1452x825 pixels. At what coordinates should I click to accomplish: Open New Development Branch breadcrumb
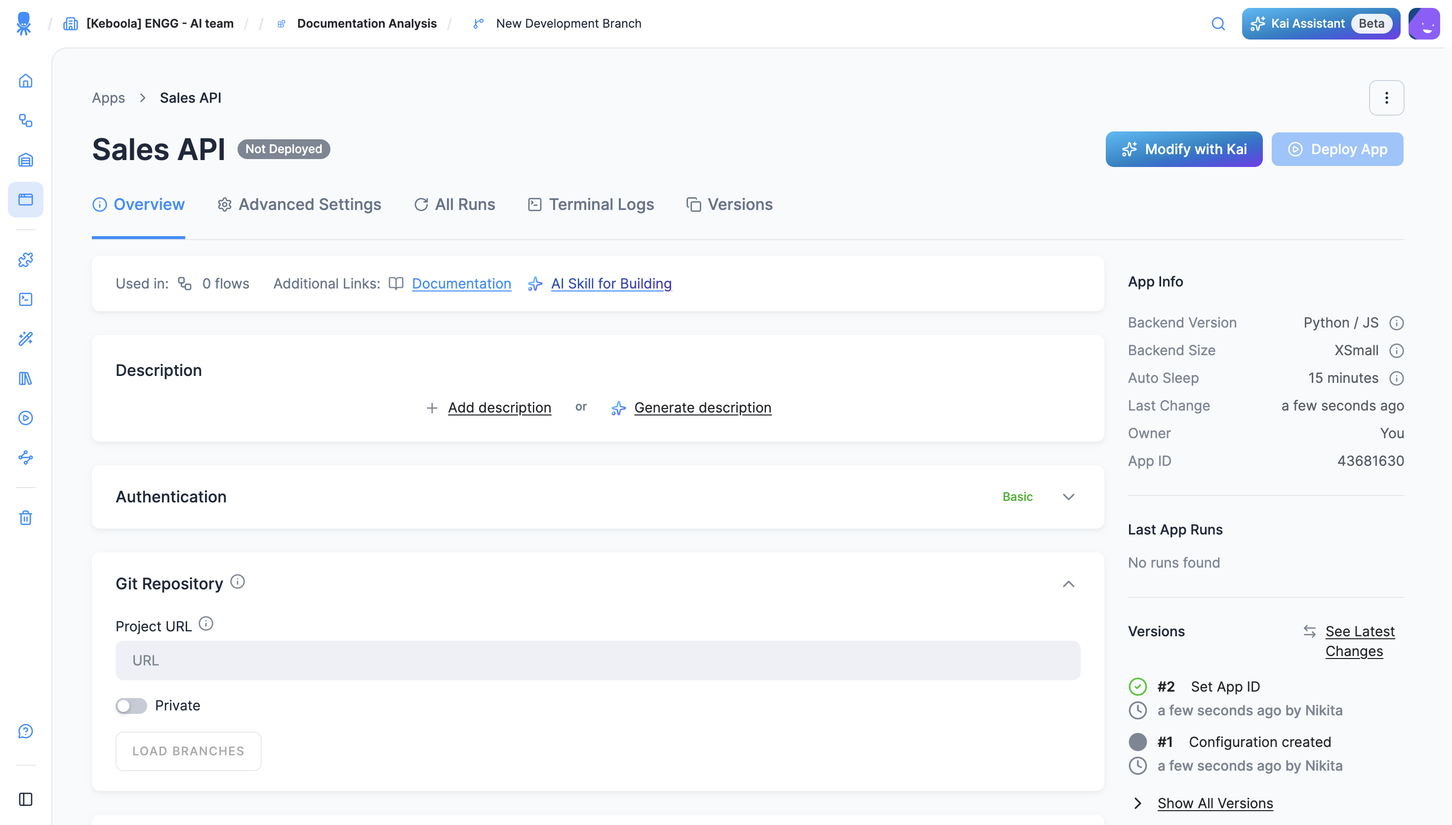[568, 24]
